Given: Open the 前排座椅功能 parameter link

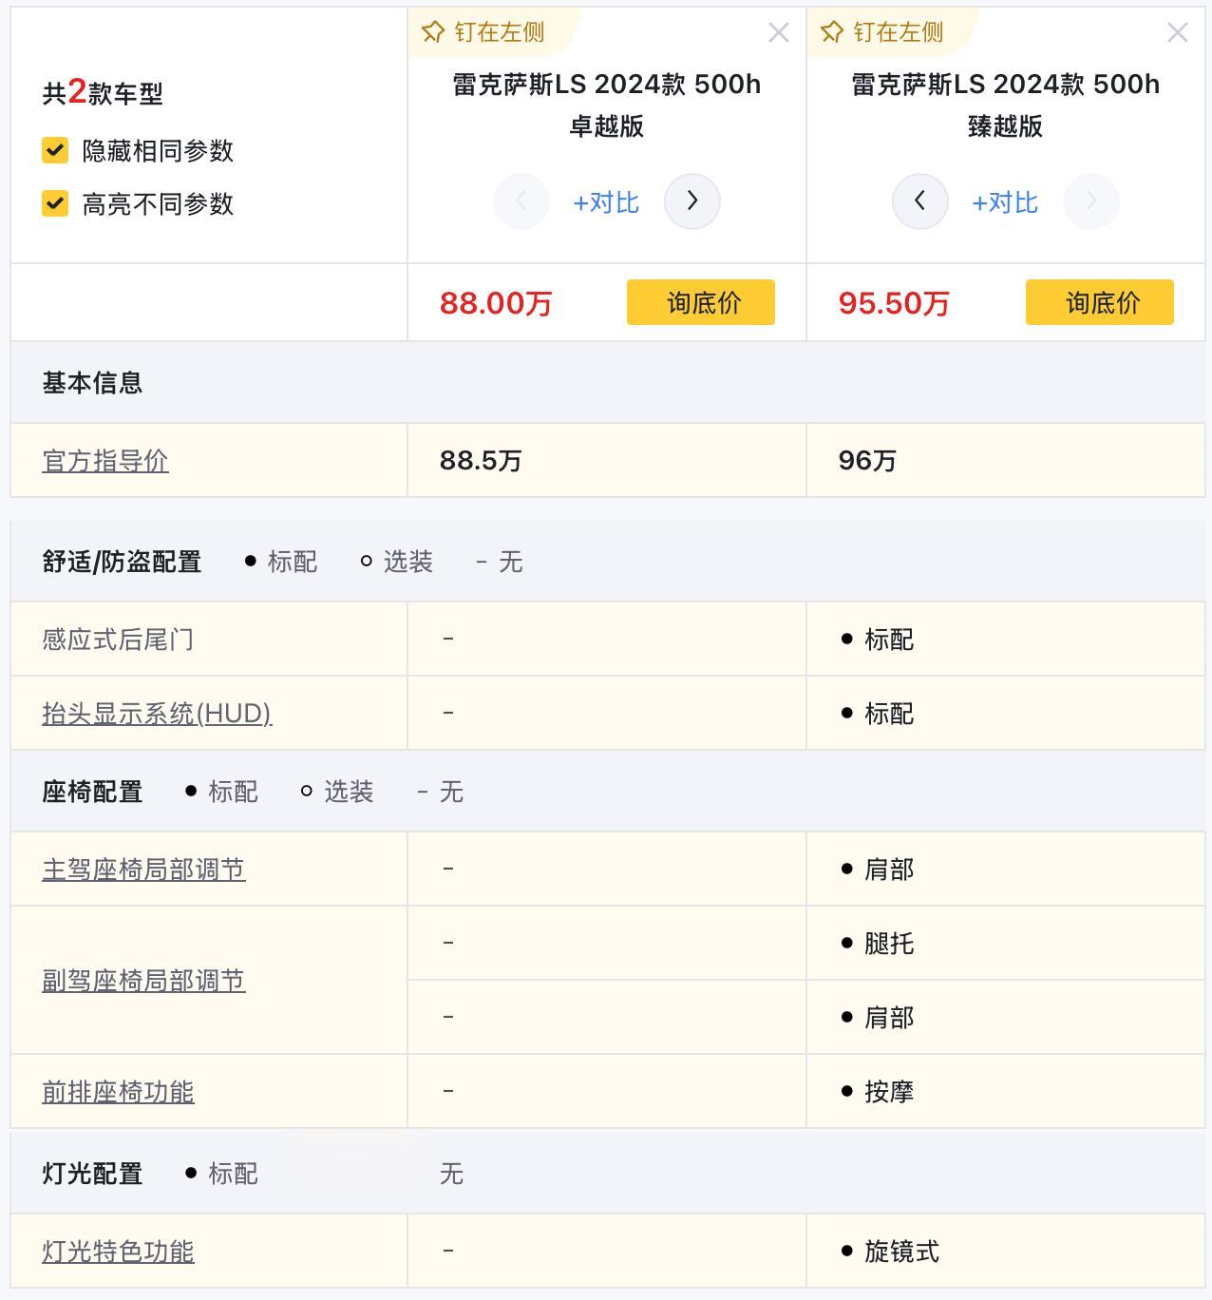Looking at the screenshot, I should point(118,1092).
